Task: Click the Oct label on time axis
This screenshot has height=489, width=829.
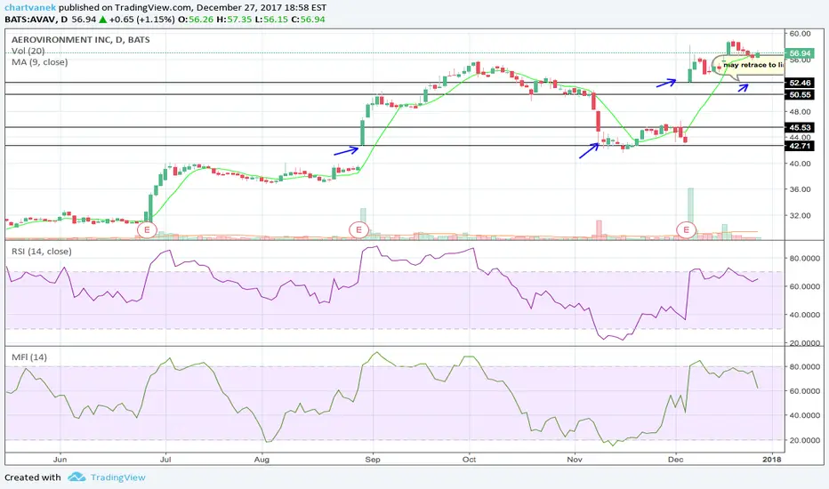Action: 469,460
